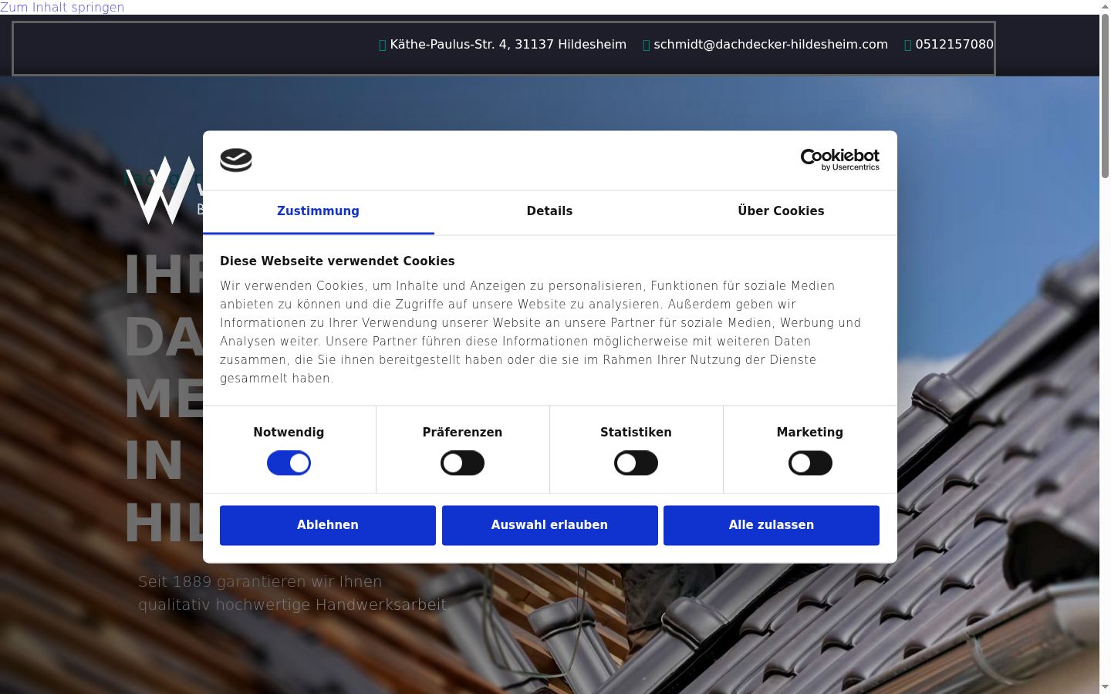Click the text Seit 1889 garantieren wir Ihnen
1111x694 pixels.
coord(260,581)
